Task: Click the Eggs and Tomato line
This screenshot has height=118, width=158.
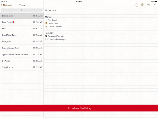Action: click(56, 36)
